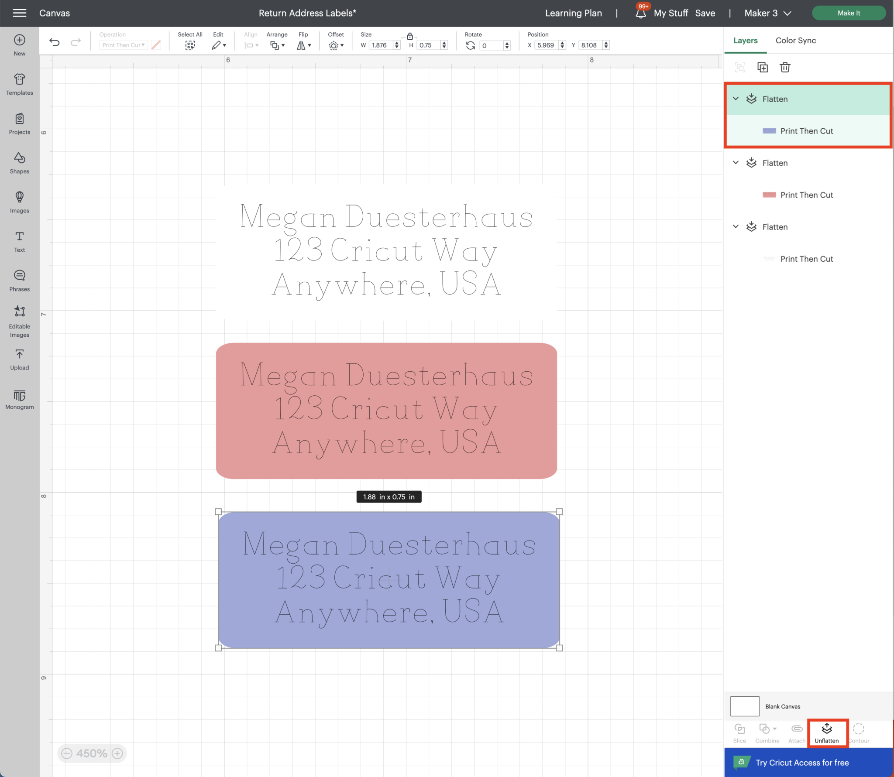Open the Monogram tool

pyautogui.click(x=20, y=399)
